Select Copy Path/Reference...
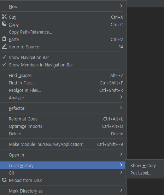 63,32
